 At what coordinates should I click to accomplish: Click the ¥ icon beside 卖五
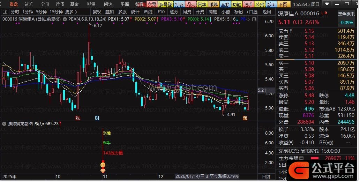coord(291,31)
